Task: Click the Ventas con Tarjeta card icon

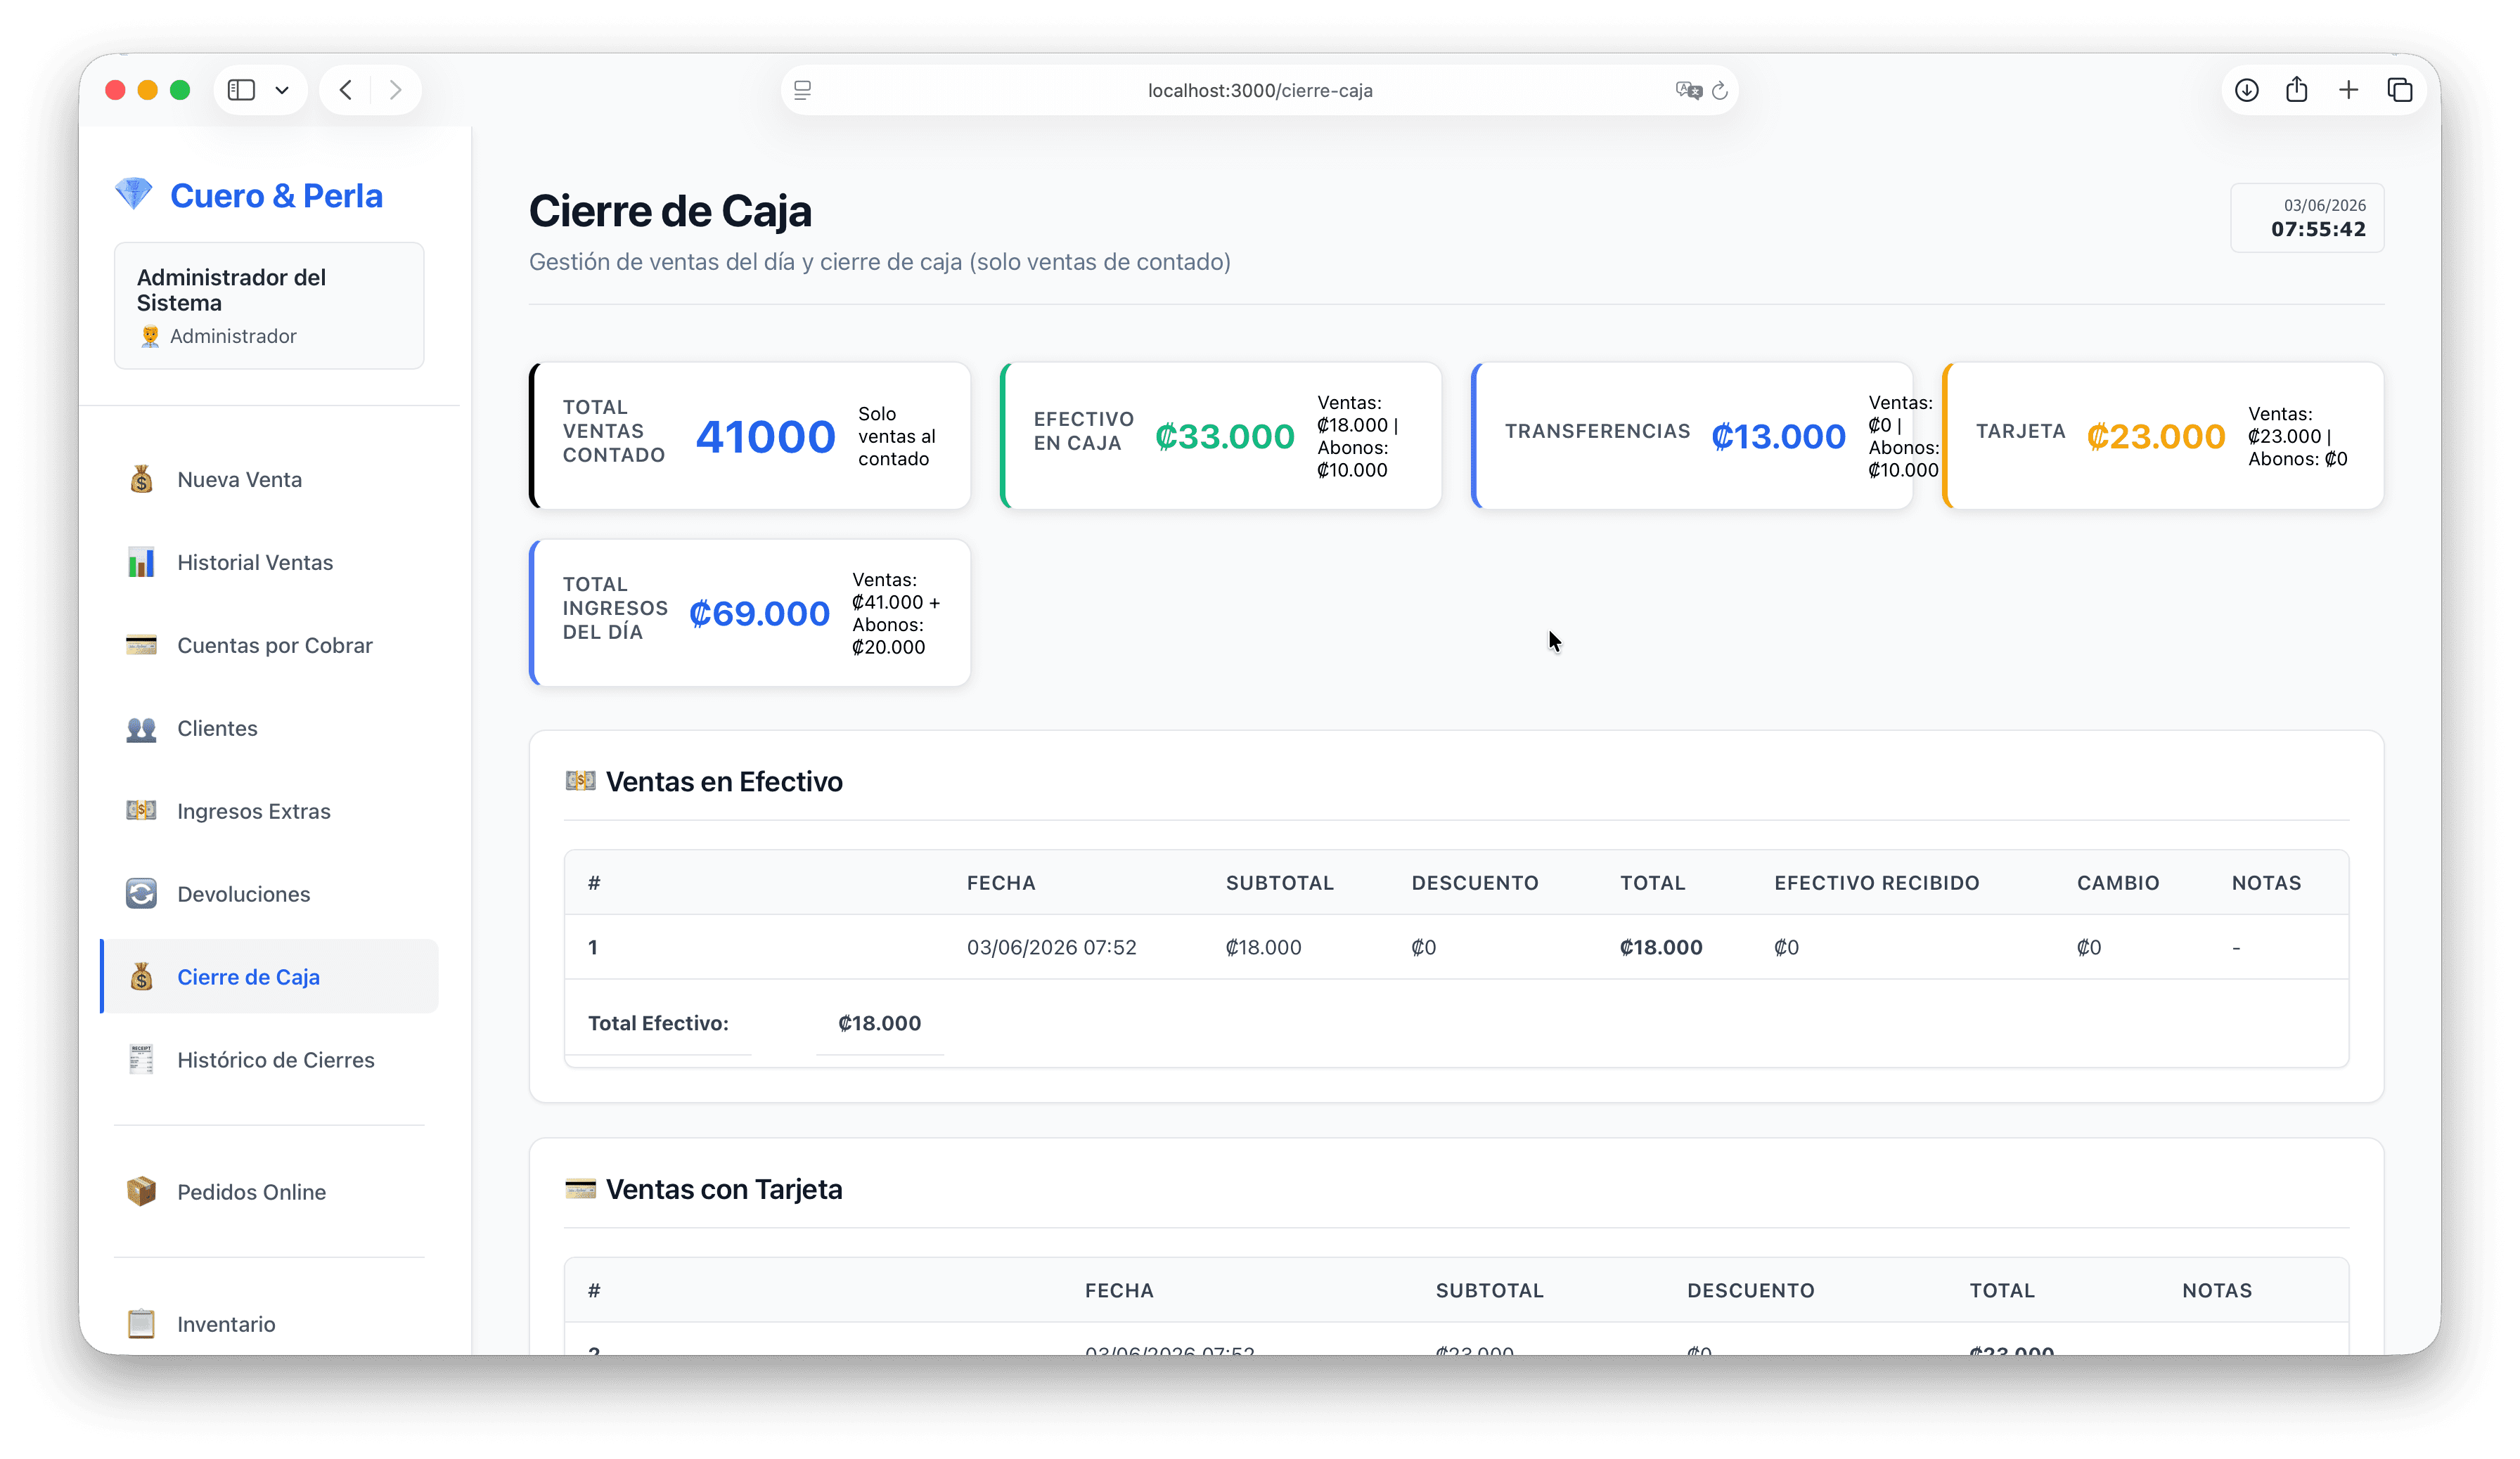Action: 580,1188
